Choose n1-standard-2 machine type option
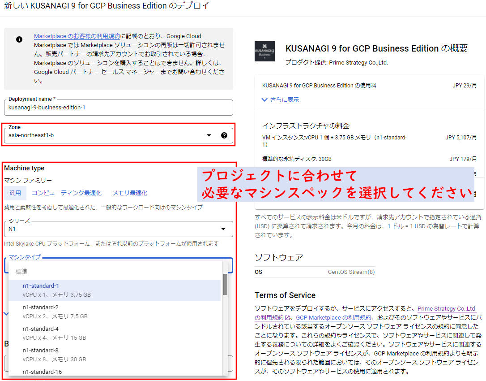This screenshot has height=381, width=486. (115, 312)
